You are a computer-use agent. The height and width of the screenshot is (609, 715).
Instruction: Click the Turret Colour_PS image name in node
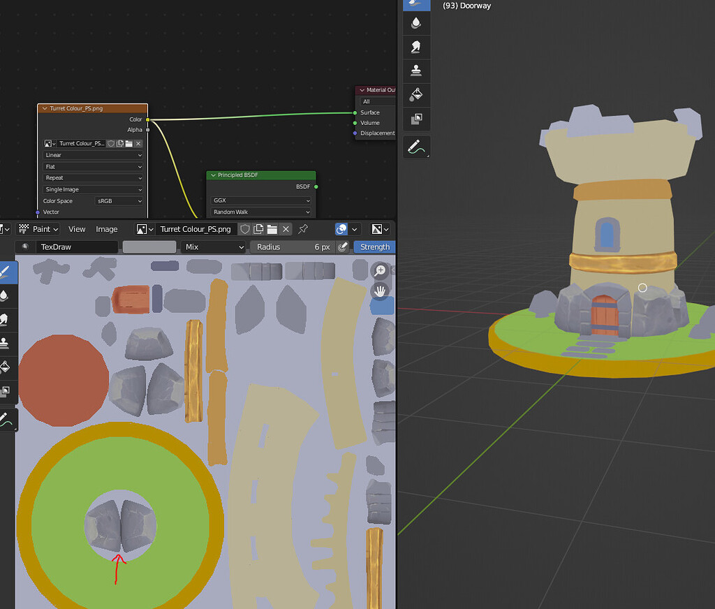[82, 144]
